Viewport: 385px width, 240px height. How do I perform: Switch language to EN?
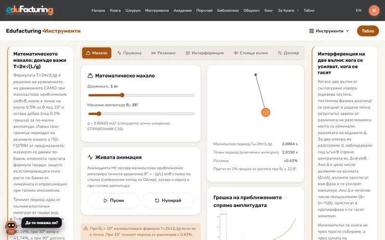(x=359, y=10)
